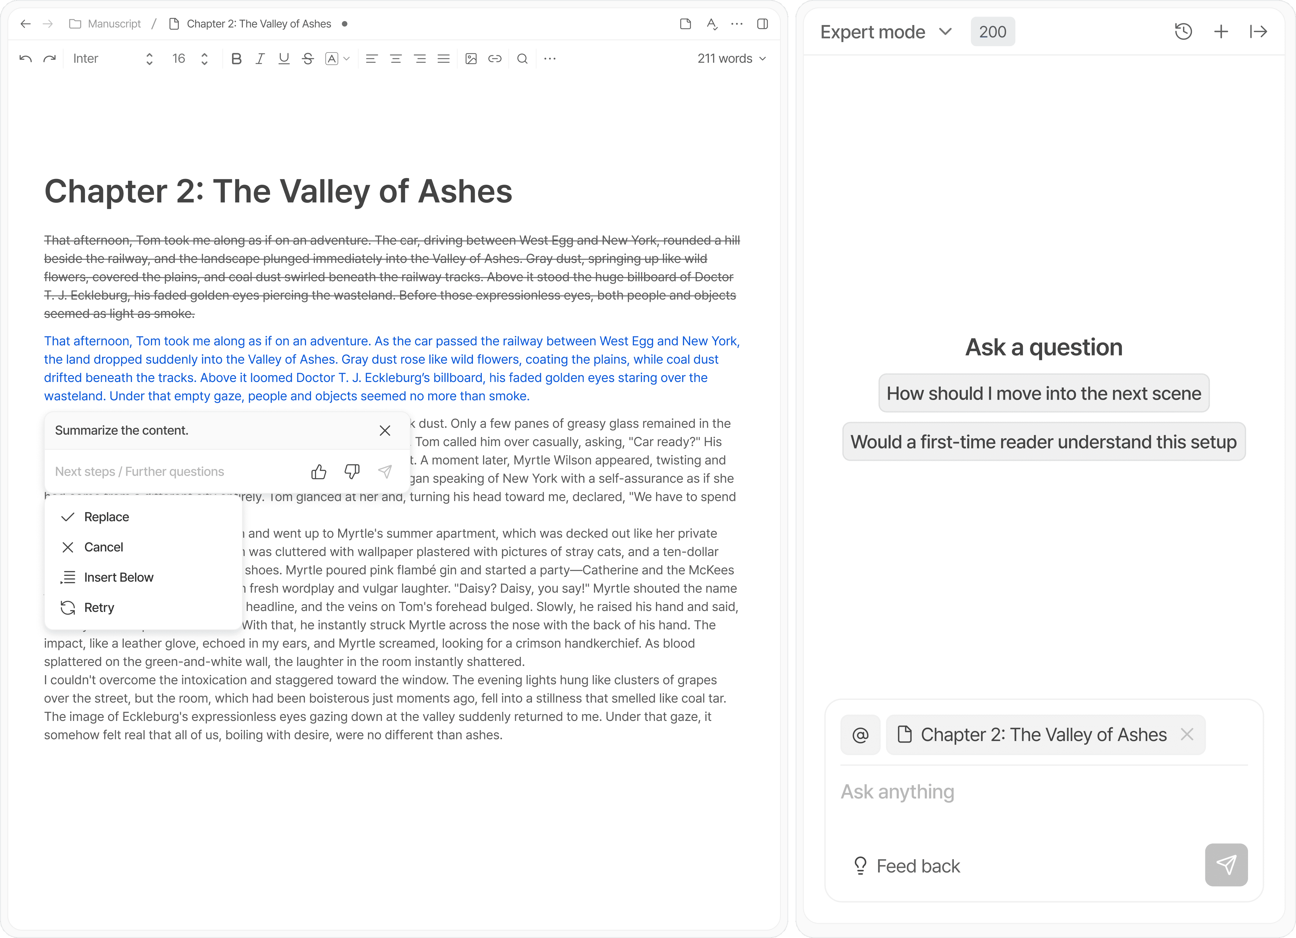Click the Ask anything input field
The height and width of the screenshot is (938, 1296).
1043,792
